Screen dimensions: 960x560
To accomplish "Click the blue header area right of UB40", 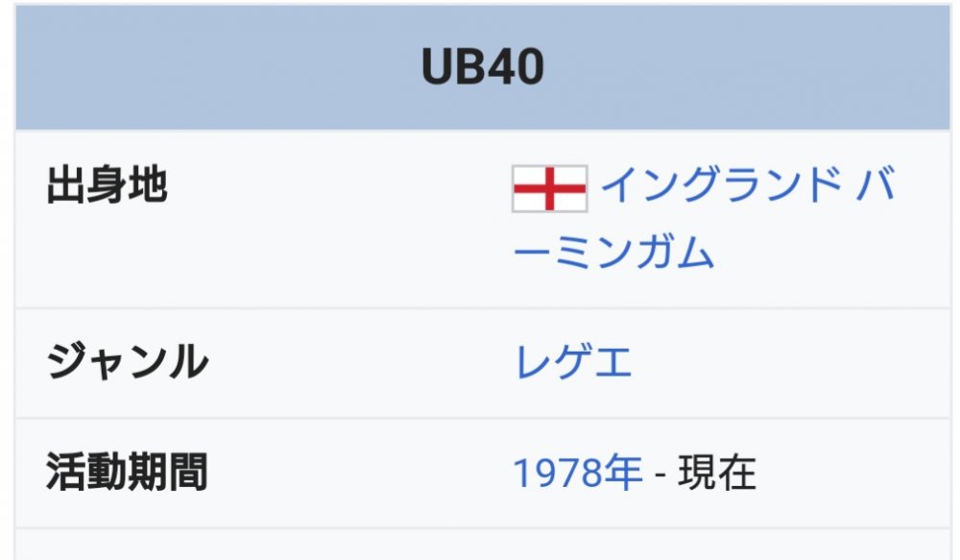I will (747, 66).
